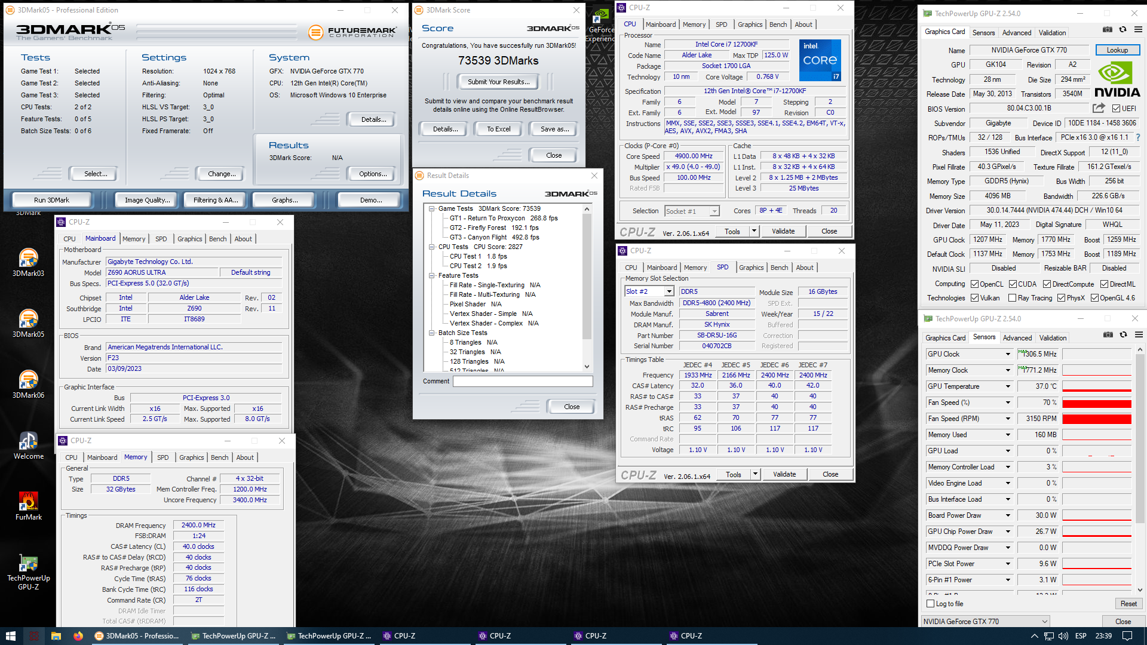Launch FurMark from the desktop

(28, 506)
